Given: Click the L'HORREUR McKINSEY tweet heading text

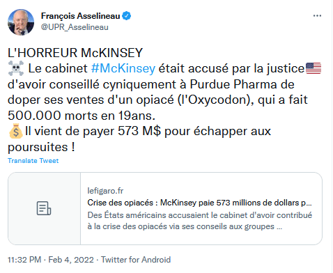Looking at the screenshot, I should point(75,53).
